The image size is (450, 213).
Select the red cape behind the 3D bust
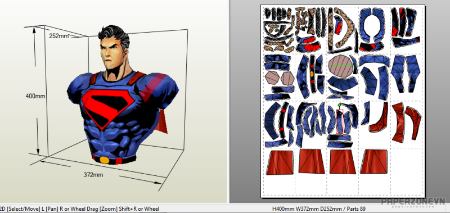162,122
